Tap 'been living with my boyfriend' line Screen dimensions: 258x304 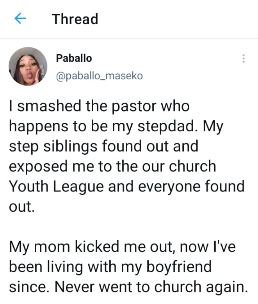pyautogui.click(x=110, y=266)
